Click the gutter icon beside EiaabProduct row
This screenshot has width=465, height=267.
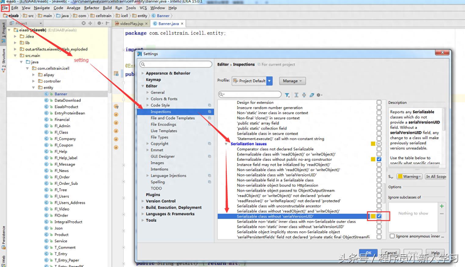click(116, 107)
